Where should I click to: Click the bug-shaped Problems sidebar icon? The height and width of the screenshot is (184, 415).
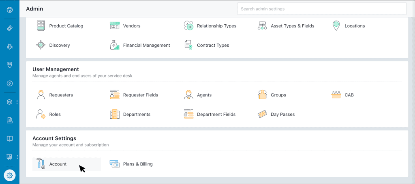[10, 46]
